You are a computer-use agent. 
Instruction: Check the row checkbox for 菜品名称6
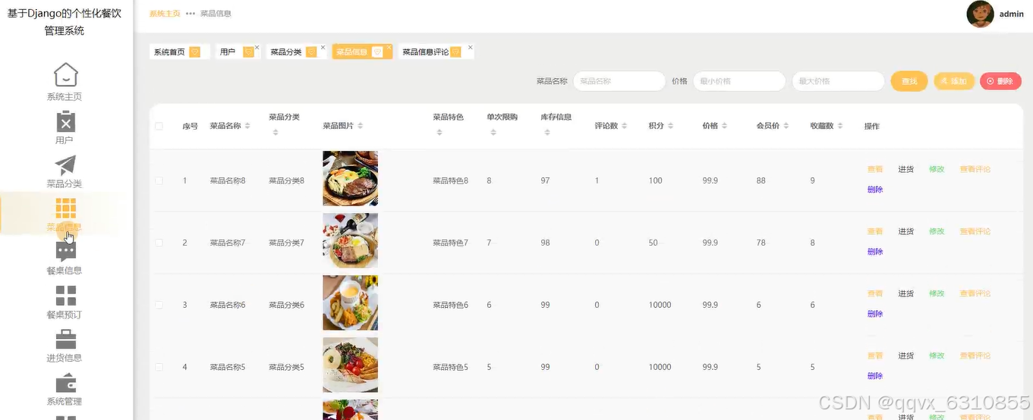159,305
